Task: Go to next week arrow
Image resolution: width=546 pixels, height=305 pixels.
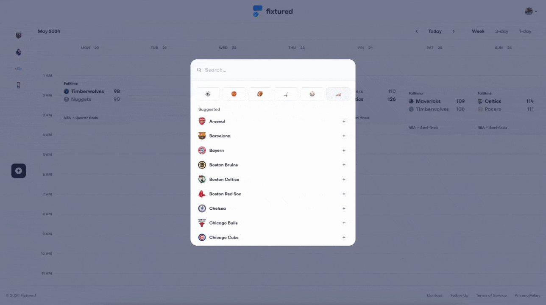Action: point(453,31)
